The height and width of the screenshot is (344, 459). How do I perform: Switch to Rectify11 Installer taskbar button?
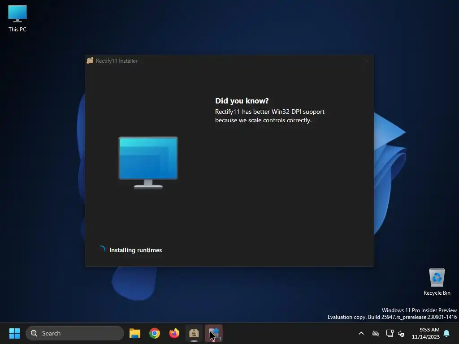[x=194, y=333]
